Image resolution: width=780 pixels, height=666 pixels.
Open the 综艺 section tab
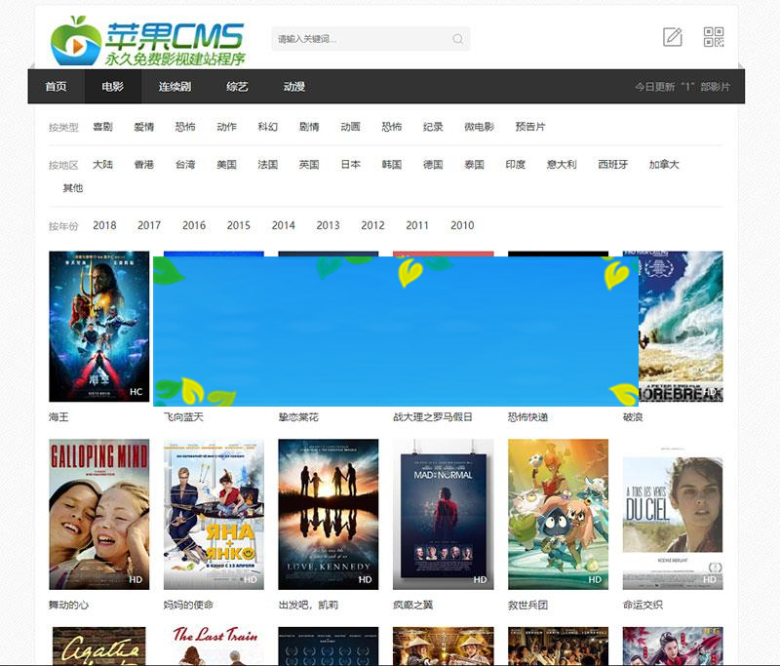tap(236, 87)
